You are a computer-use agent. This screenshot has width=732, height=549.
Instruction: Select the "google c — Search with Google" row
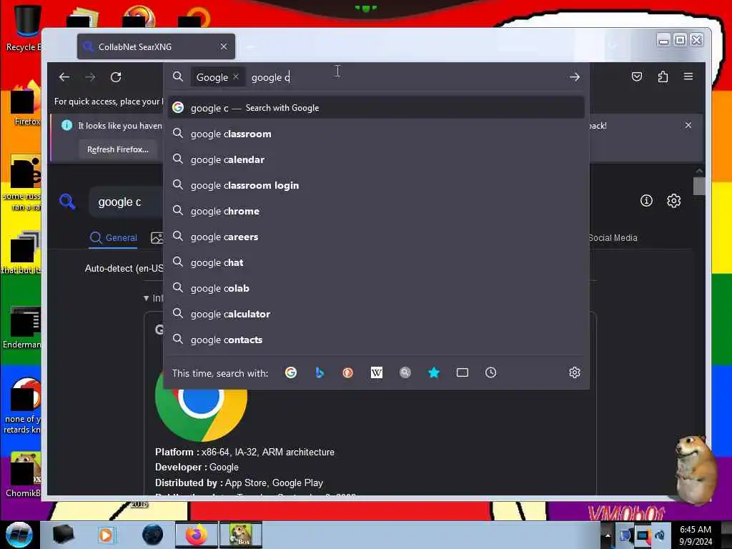coord(376,108)
